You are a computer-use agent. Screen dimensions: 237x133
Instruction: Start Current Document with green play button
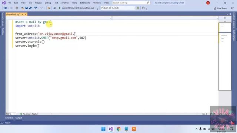tap(60, 8)
